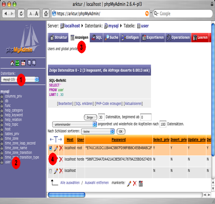Open the tables_priv table in sidebar

[x=12, y=134]
